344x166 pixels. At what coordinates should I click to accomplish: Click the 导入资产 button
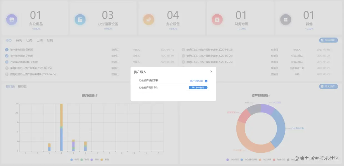328,87
